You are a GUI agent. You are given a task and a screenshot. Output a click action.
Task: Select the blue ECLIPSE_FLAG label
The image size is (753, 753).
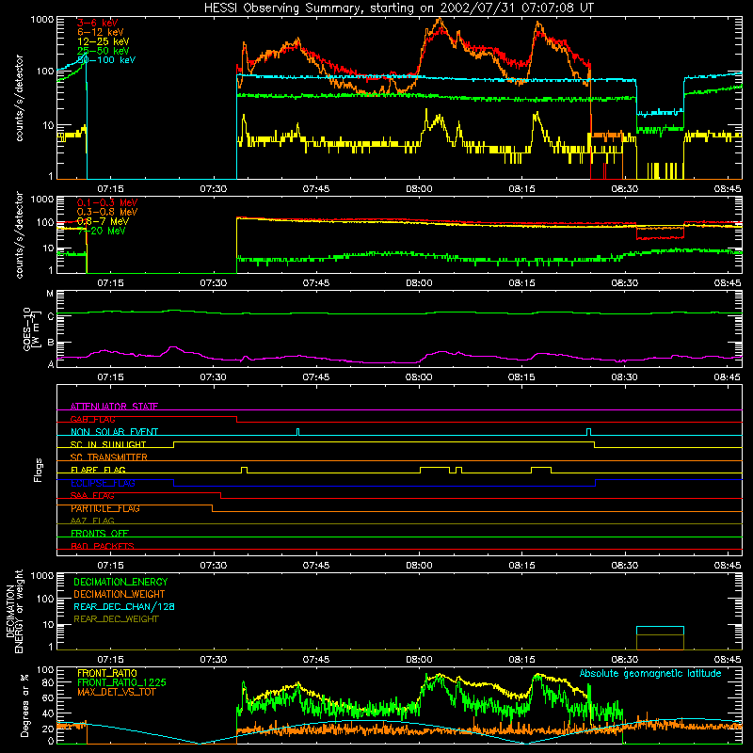[103, 483]
